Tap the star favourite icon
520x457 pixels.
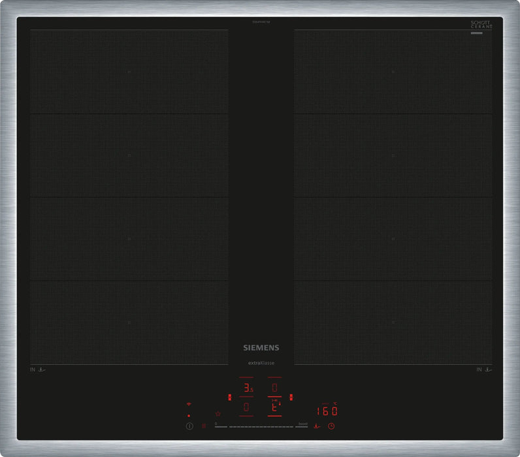click(218, 415)
